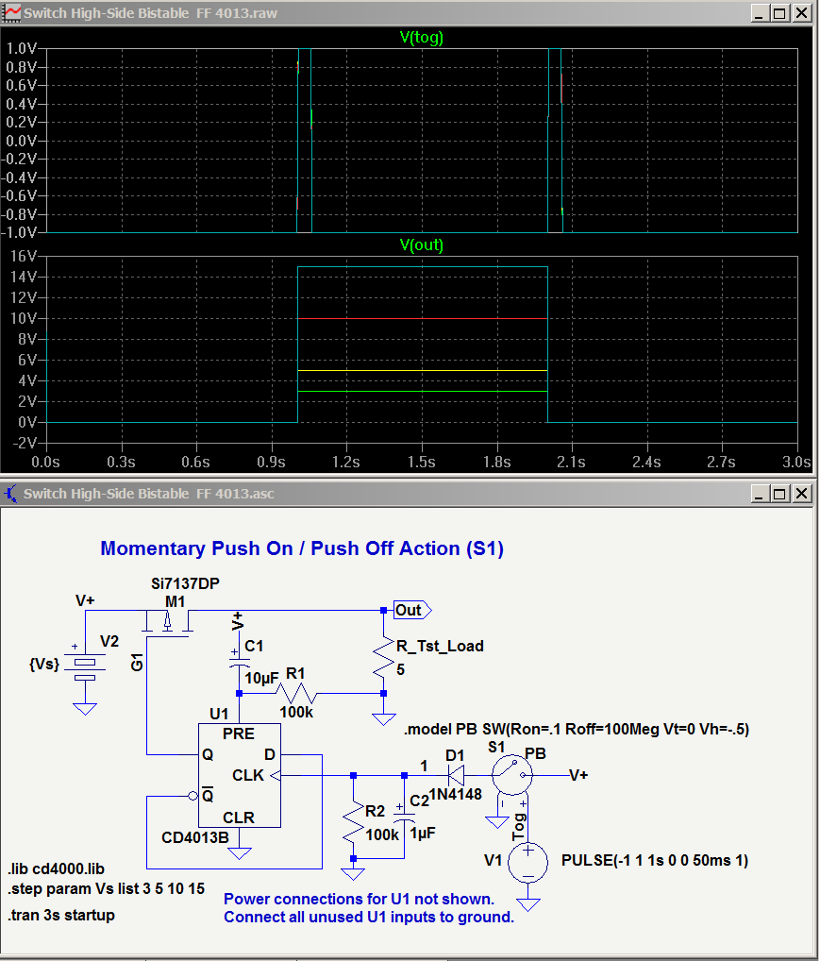
Task: Click ground symbol under V2 battery
Action: click(x=85, y=709)
